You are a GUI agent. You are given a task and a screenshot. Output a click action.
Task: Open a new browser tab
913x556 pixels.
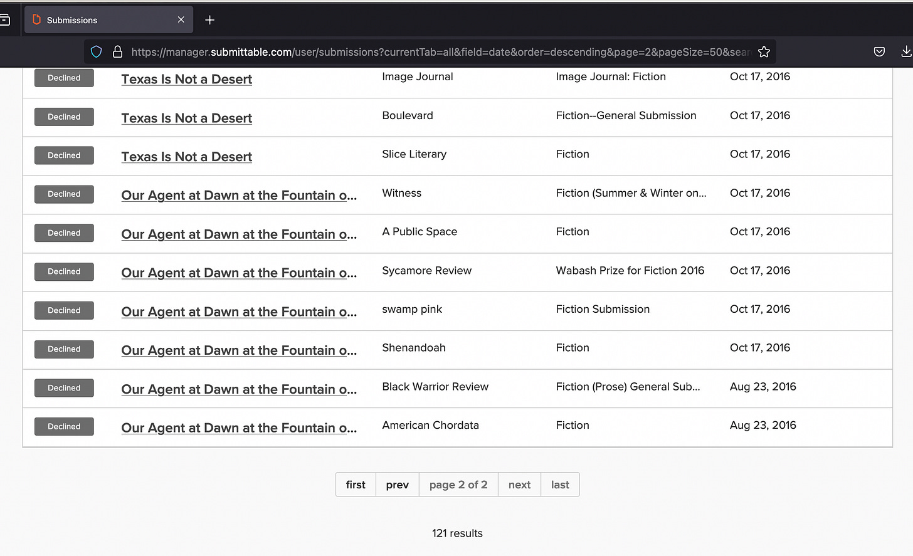click(x=209, y=20)
